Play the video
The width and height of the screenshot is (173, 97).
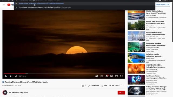6,76
